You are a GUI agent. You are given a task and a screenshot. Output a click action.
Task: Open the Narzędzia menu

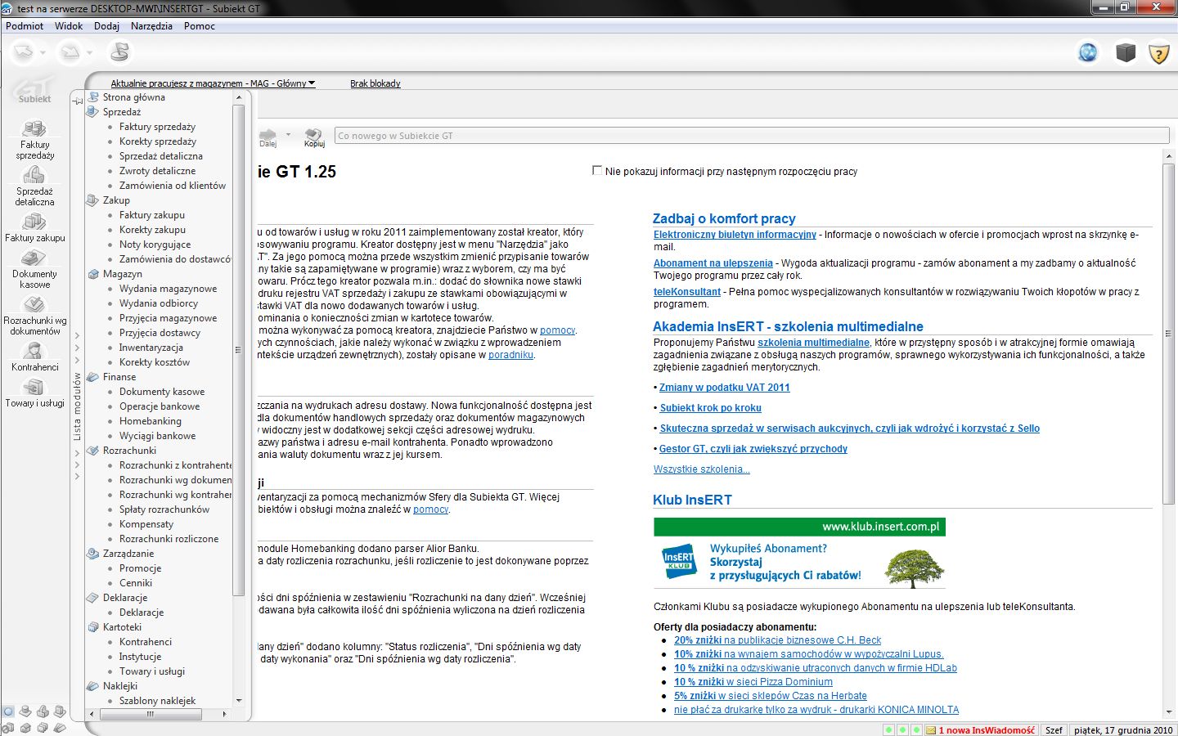pyautogui.click(x=151, y=26)
